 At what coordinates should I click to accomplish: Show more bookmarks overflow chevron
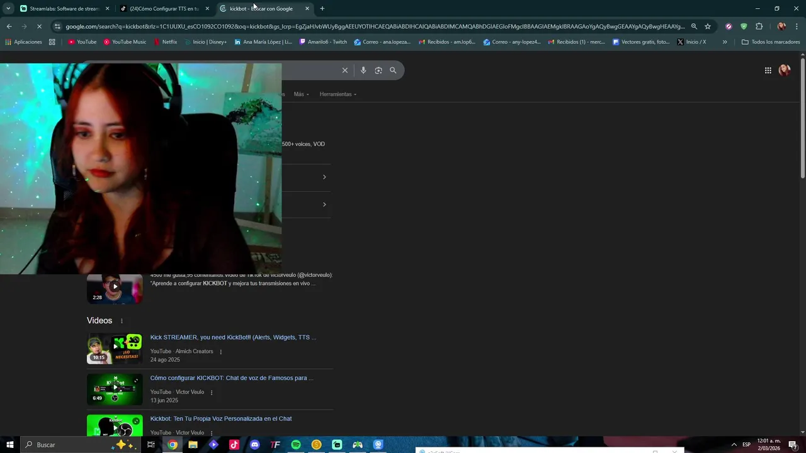pos(725,42)
